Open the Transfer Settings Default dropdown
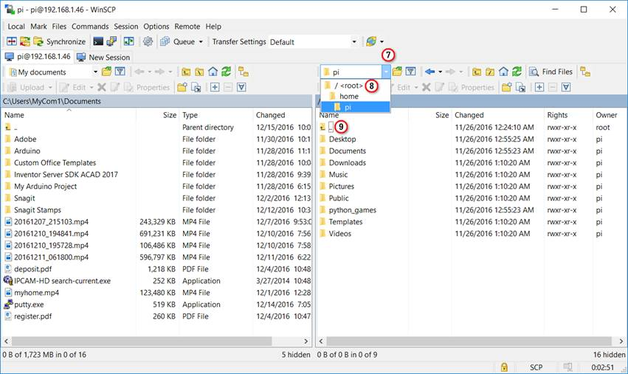Viewport: 628px width, 374px height. coord(312,42)
